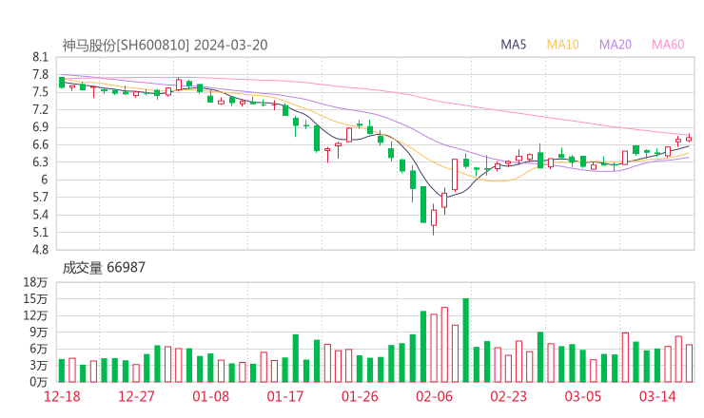The image size is (704, 418).
Task: Select the 12-27 date label
Action: click(x=136, y=396)
